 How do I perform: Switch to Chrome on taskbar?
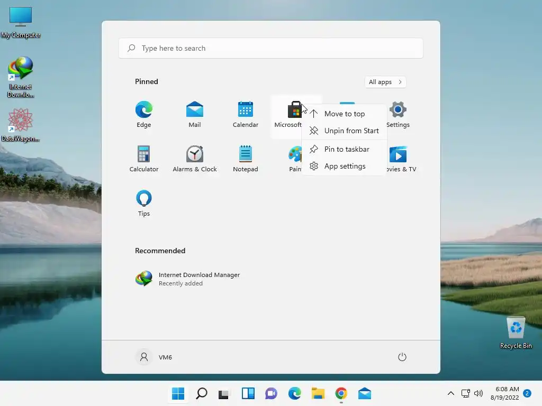click(x=341, y=393)
